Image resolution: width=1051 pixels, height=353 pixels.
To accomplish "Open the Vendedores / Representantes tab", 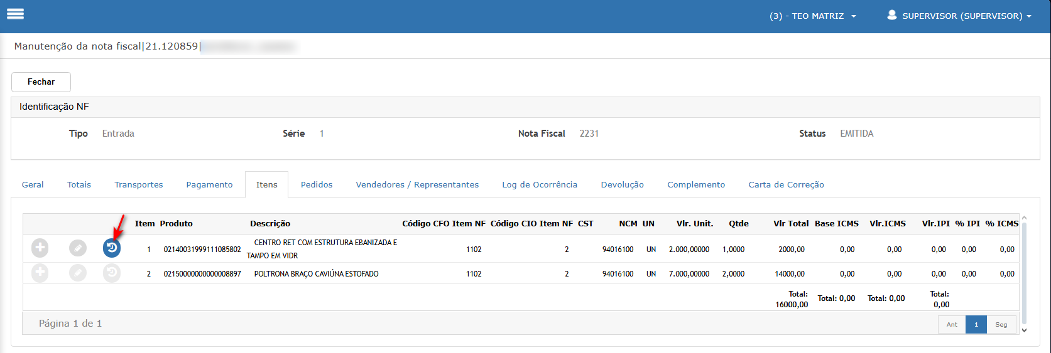I will pos(417,185).
